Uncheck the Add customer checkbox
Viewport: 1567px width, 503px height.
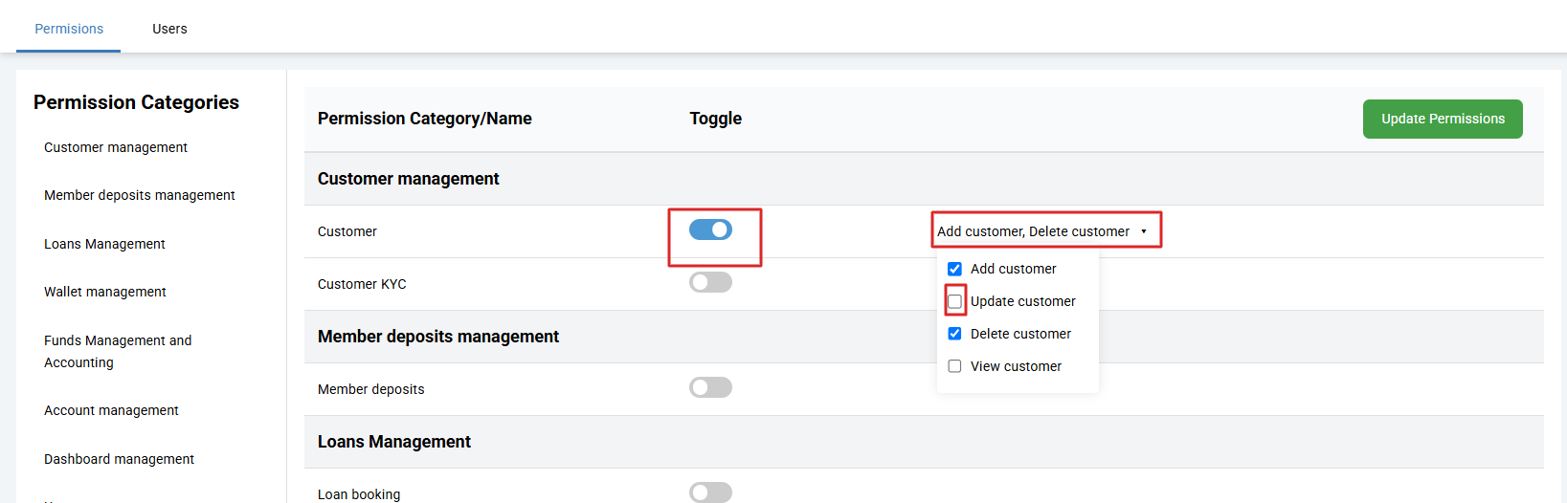(x=954, y=269)
